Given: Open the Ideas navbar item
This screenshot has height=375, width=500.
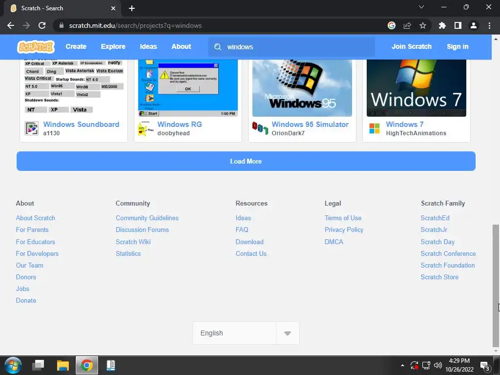Looking at the screenshot, I should click(x=148, y=46).
